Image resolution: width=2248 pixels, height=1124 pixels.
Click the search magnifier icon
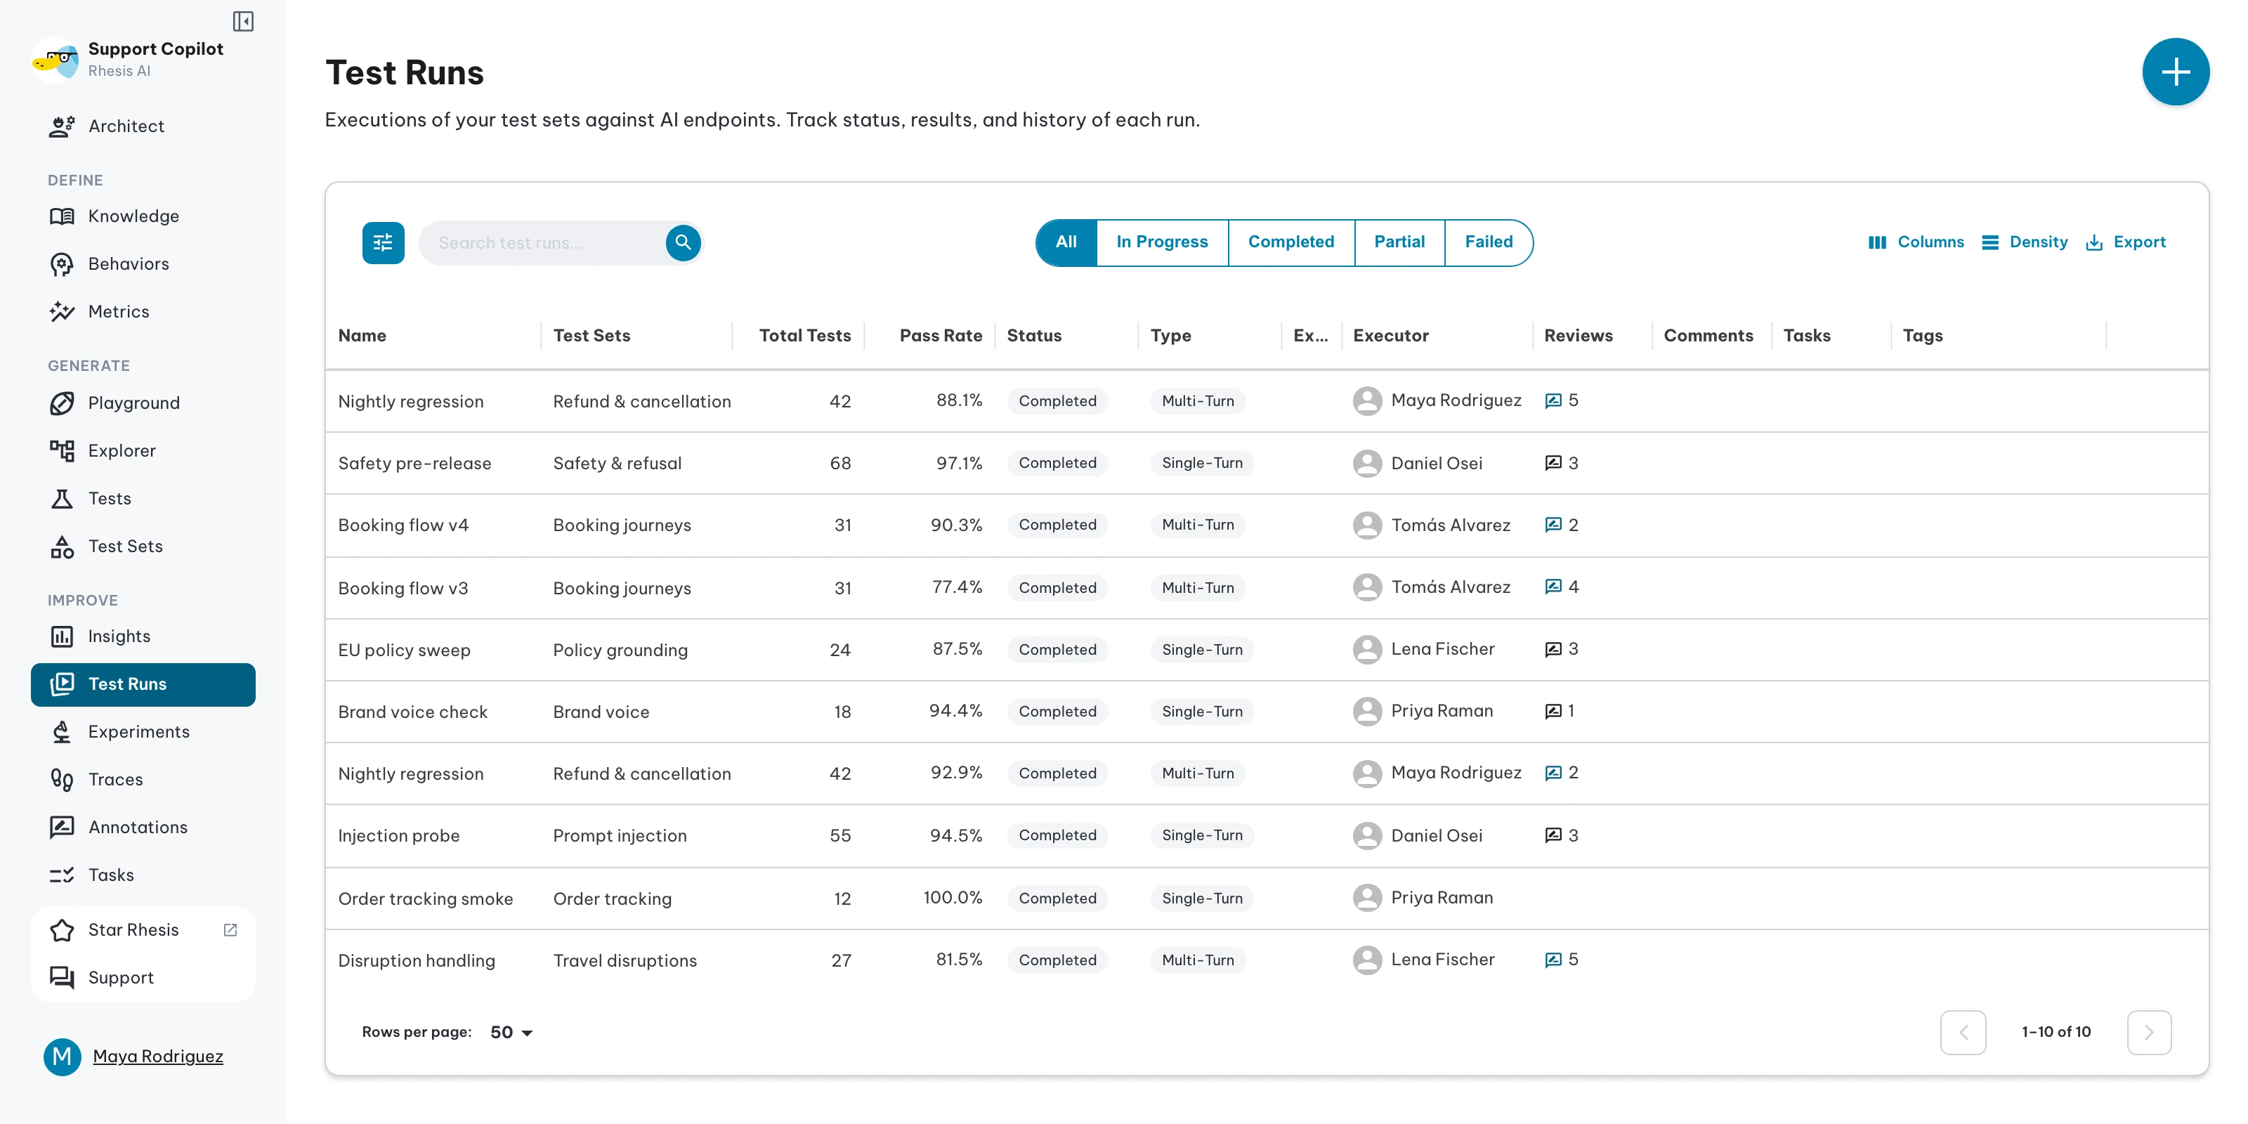pyautogui.click(x=684, y=242)
